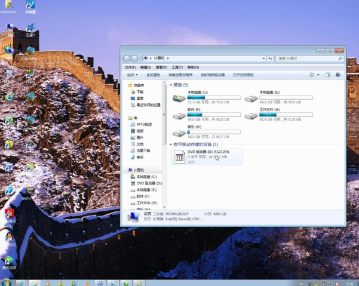Collapse the 硬盘 (5) group
The height and width of the screenshot is (286, 359).
pyautogui.click(x=171, y=85)
